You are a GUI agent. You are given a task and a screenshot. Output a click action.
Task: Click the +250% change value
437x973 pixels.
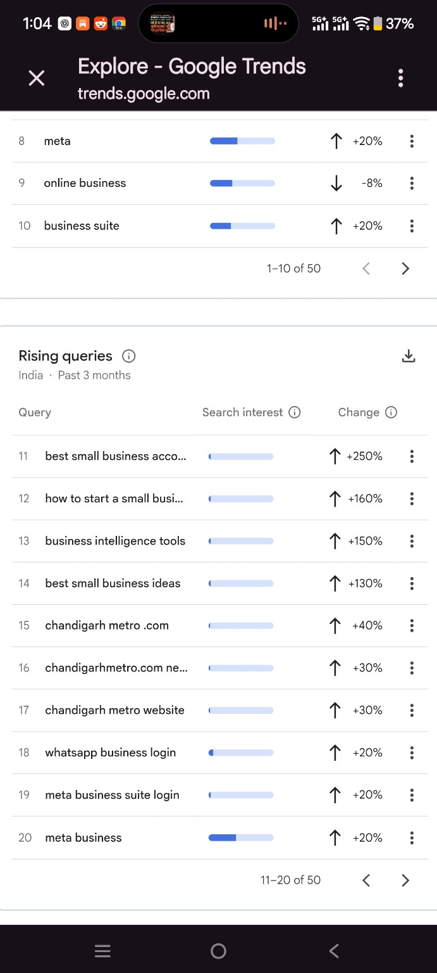click(364, 456)
